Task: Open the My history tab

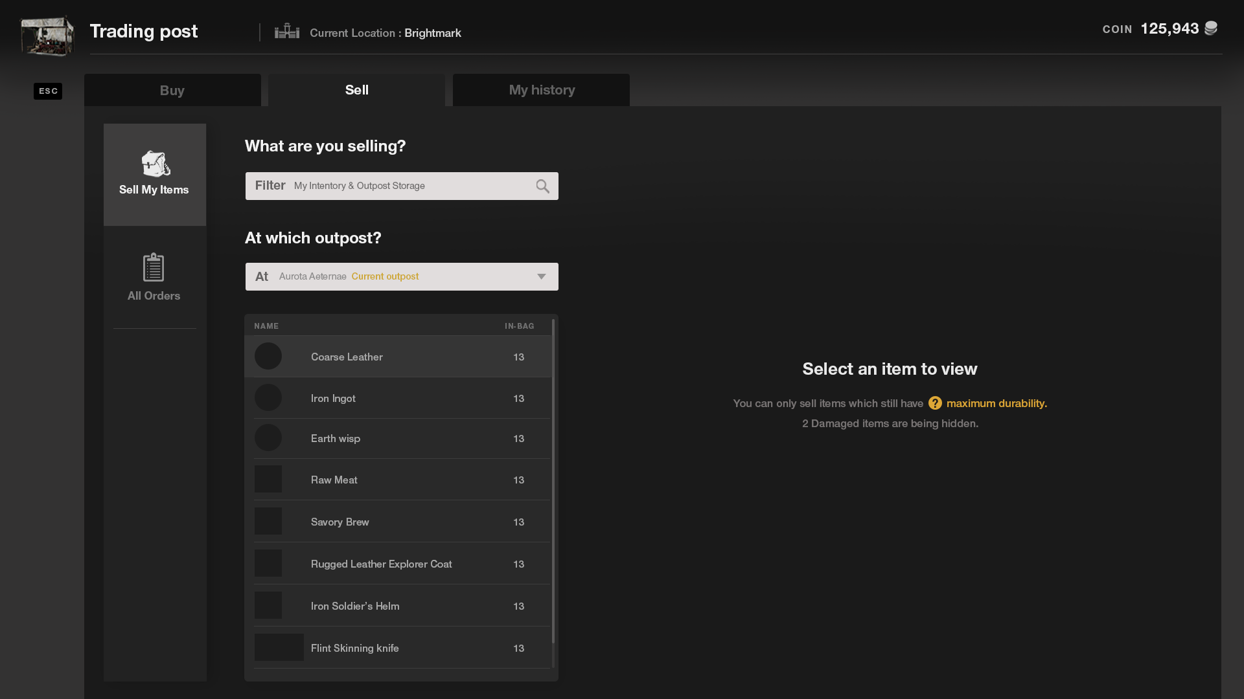Action: [x=541, y=90]
